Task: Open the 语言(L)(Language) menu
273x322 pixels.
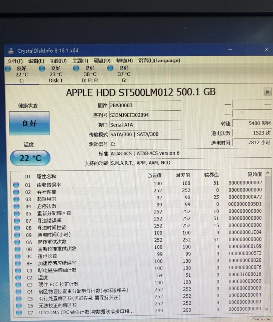Action: point(159,60)
